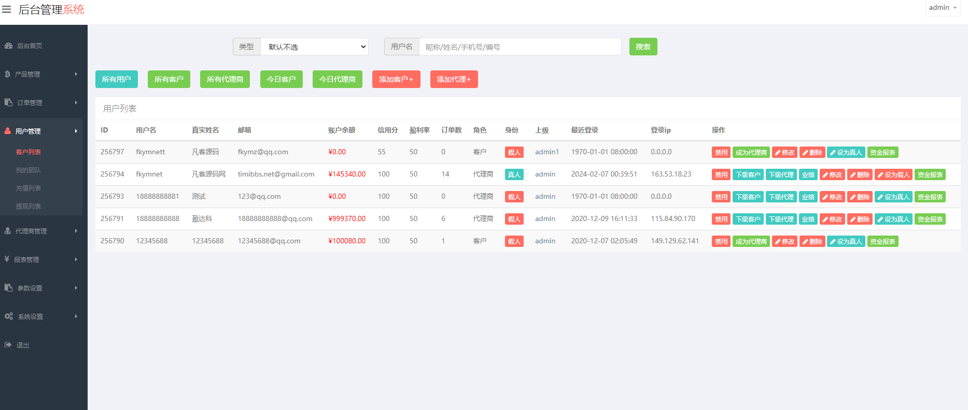The width and height of the screenshot is (968, 410).
Task: Click 删除 delete for user 12345688
Action: [812, 242]
